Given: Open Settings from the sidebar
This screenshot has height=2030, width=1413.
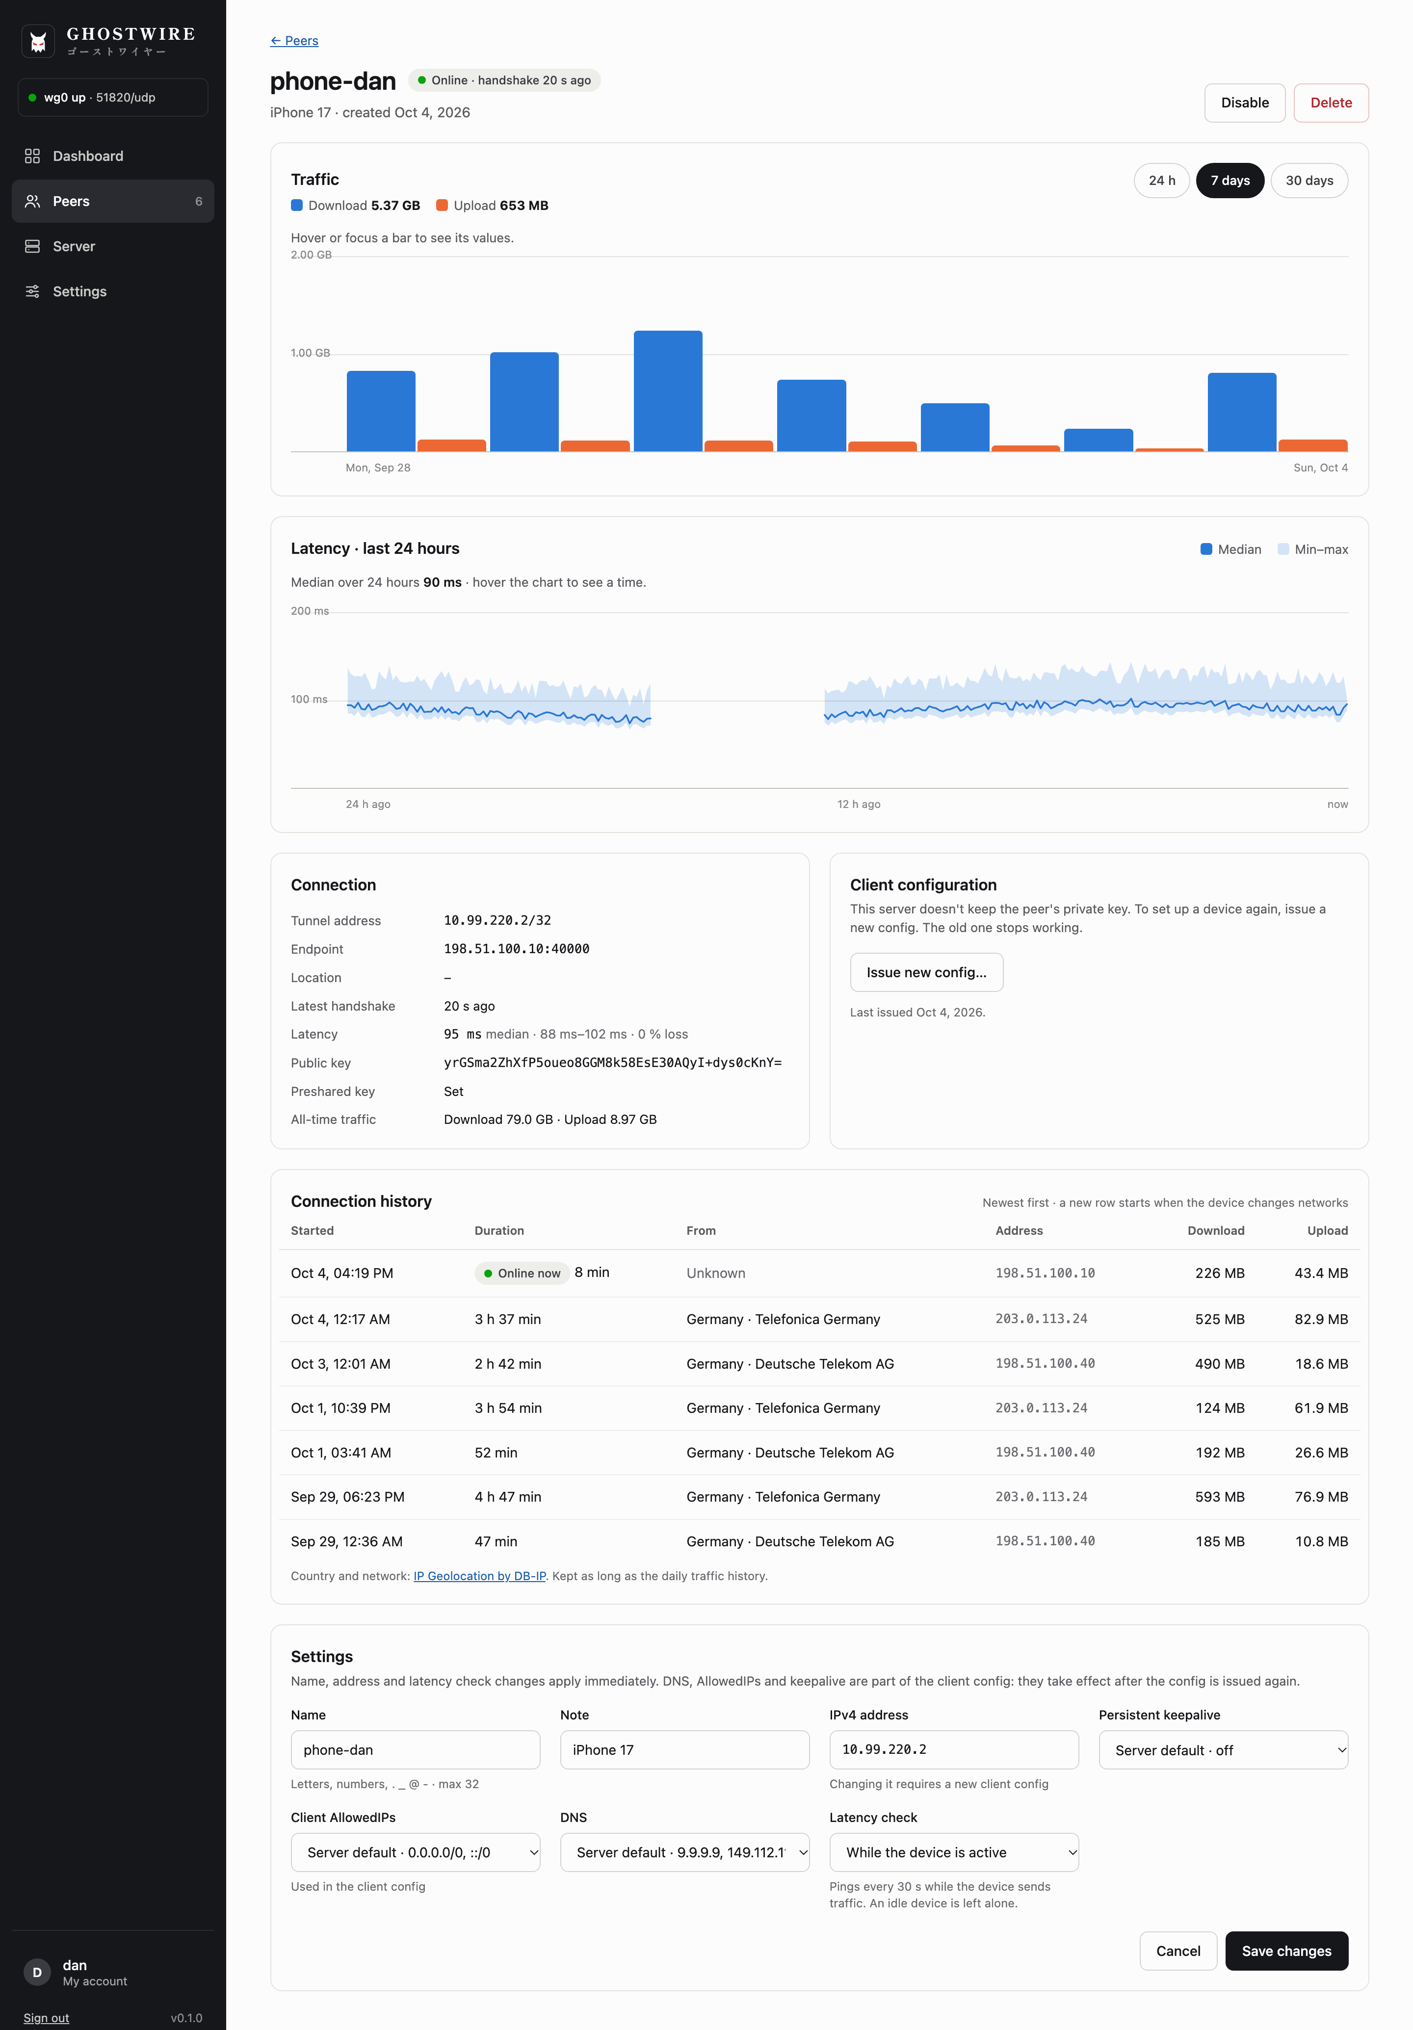Looking at the screenshot, I should pyautogui.click(x=113, y=291).
